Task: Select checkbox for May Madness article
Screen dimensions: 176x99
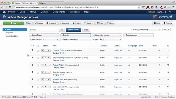Action: [x=38, y=87]
